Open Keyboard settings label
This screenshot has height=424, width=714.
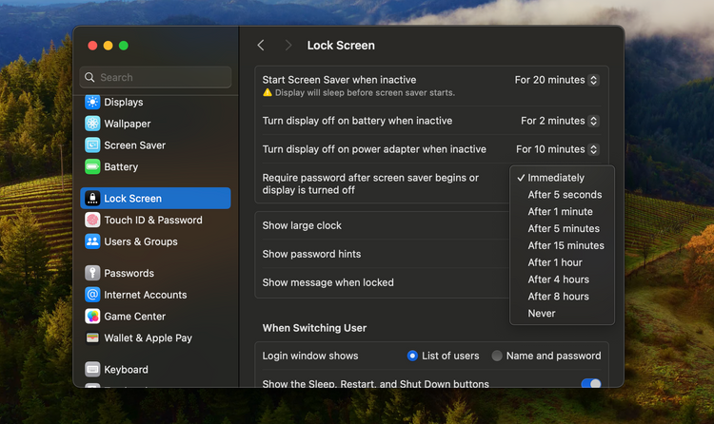[x=126, y=370]
